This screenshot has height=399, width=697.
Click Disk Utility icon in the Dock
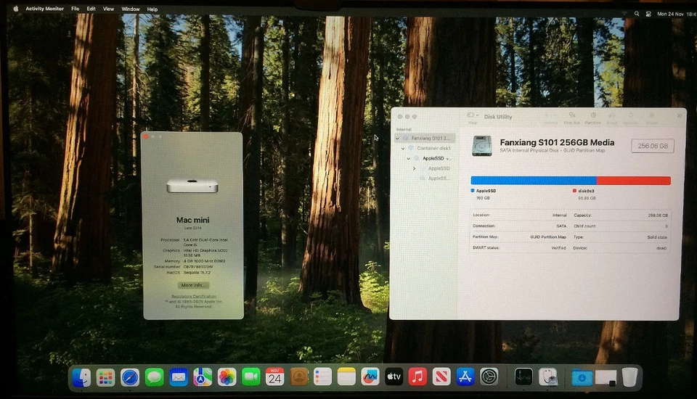548,377
